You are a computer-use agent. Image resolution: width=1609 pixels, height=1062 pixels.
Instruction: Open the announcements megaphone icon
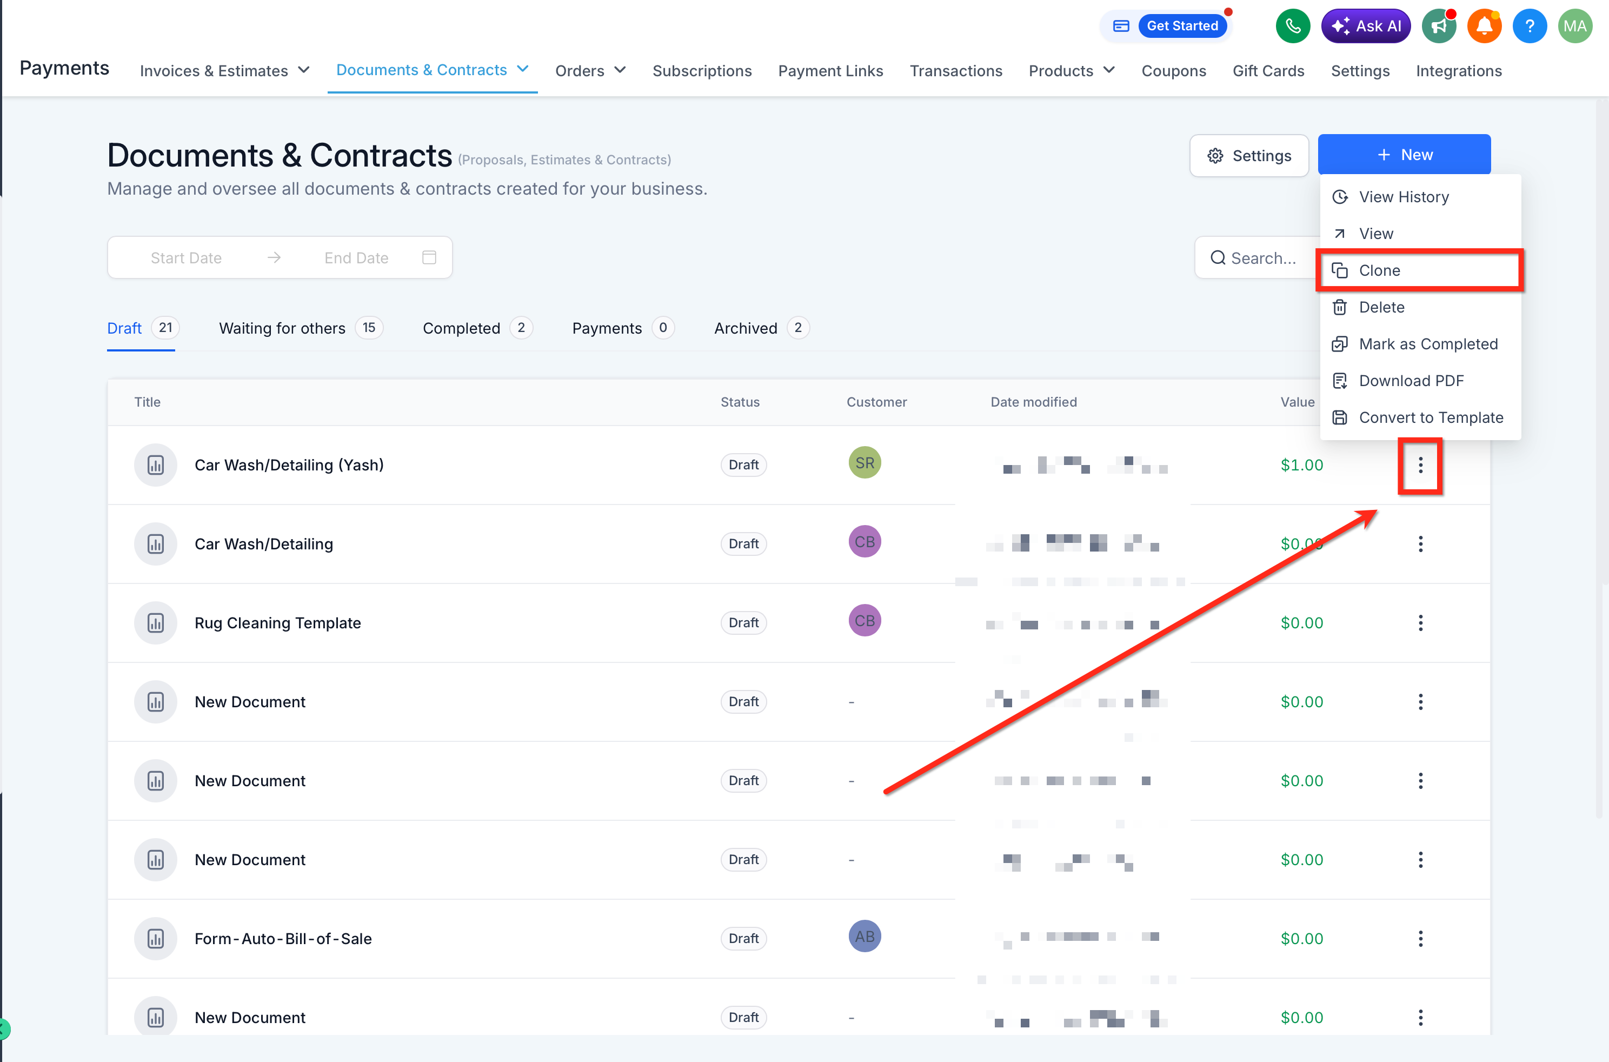[x=1438, y=26]
